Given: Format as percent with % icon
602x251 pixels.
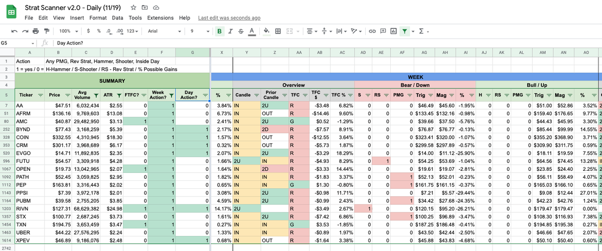Looking at the screenshot, I should pos(98,31).
